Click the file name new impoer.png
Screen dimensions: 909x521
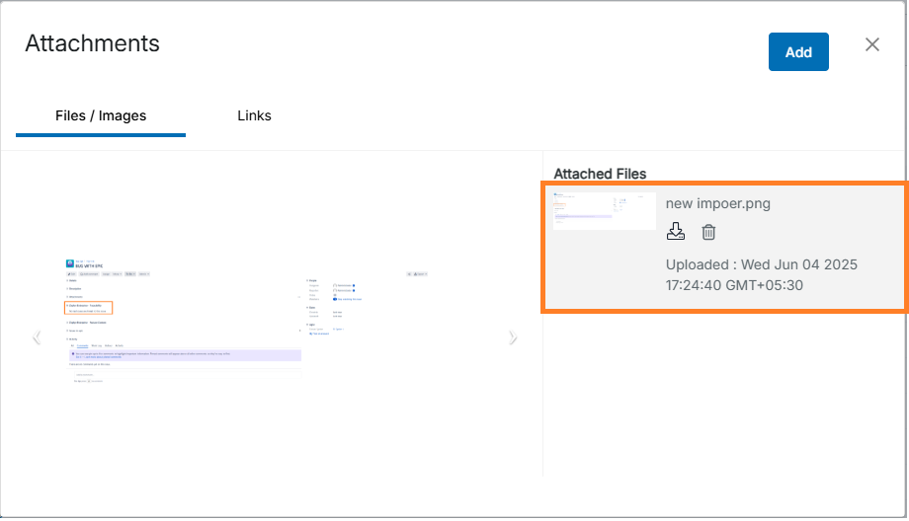[718, 203]
